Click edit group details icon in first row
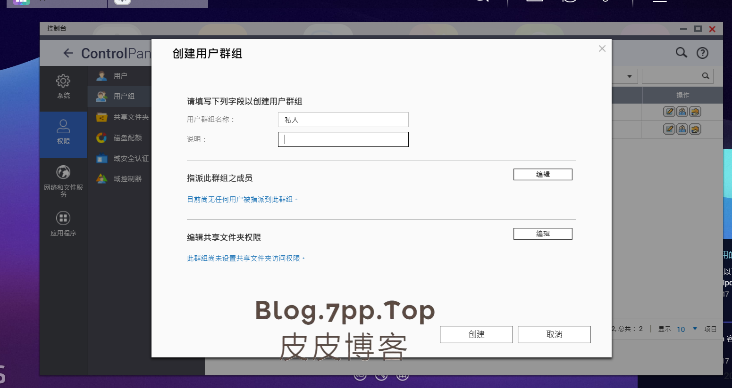The width and height of the screenshot is (732, 388). coord(669,112)
